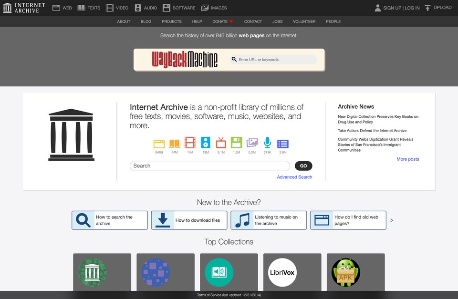This screenshot has width=458, height=299.
Task: Open the Terms of Service footer link
Action: 229,295
